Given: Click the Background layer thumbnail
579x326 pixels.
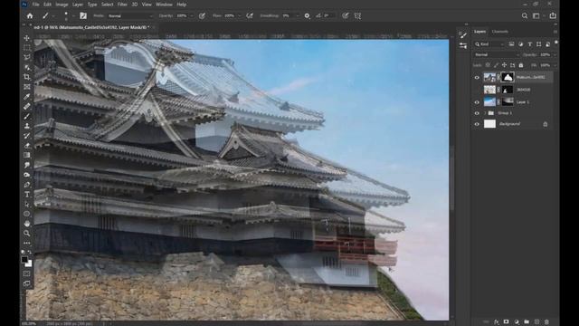Looking at the screenshot, I should click(x=489, y=124).
